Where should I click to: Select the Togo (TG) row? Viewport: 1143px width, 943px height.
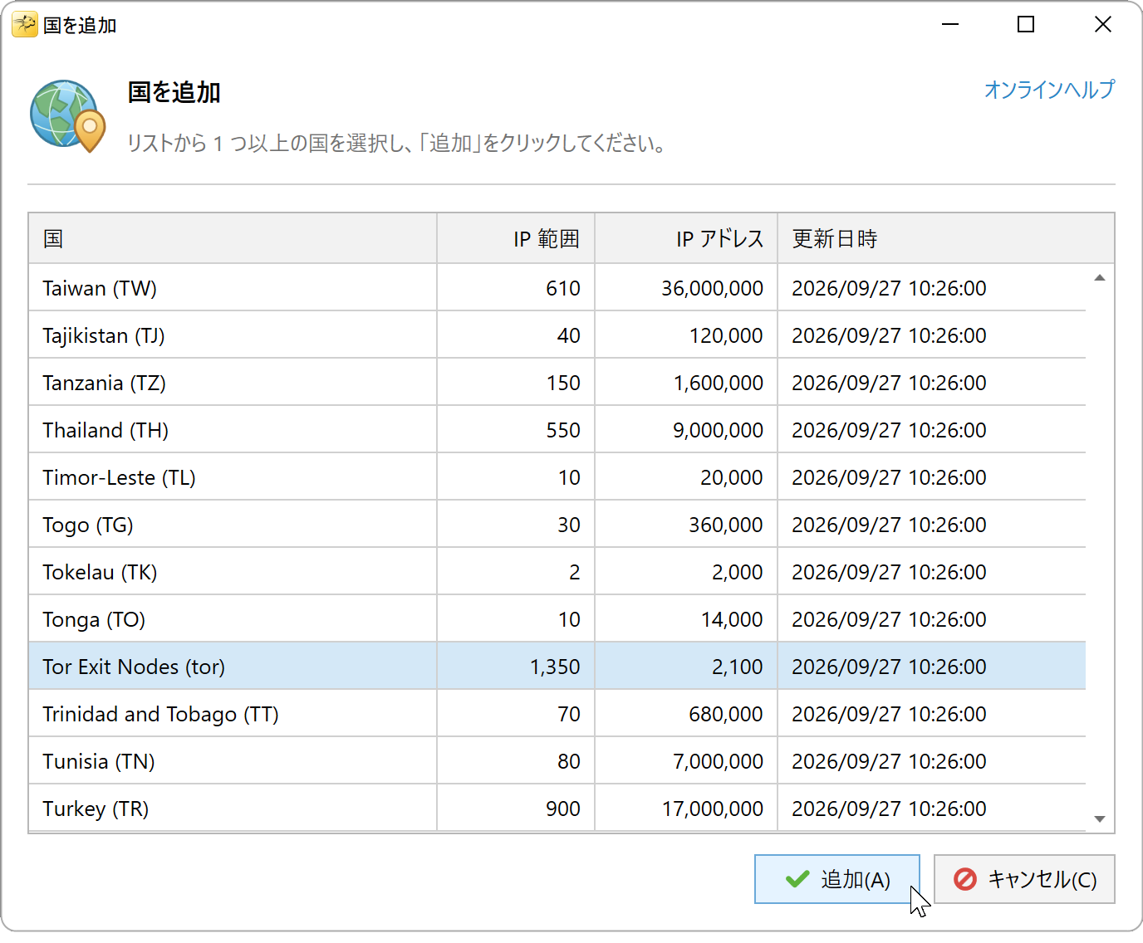(557, 525)
